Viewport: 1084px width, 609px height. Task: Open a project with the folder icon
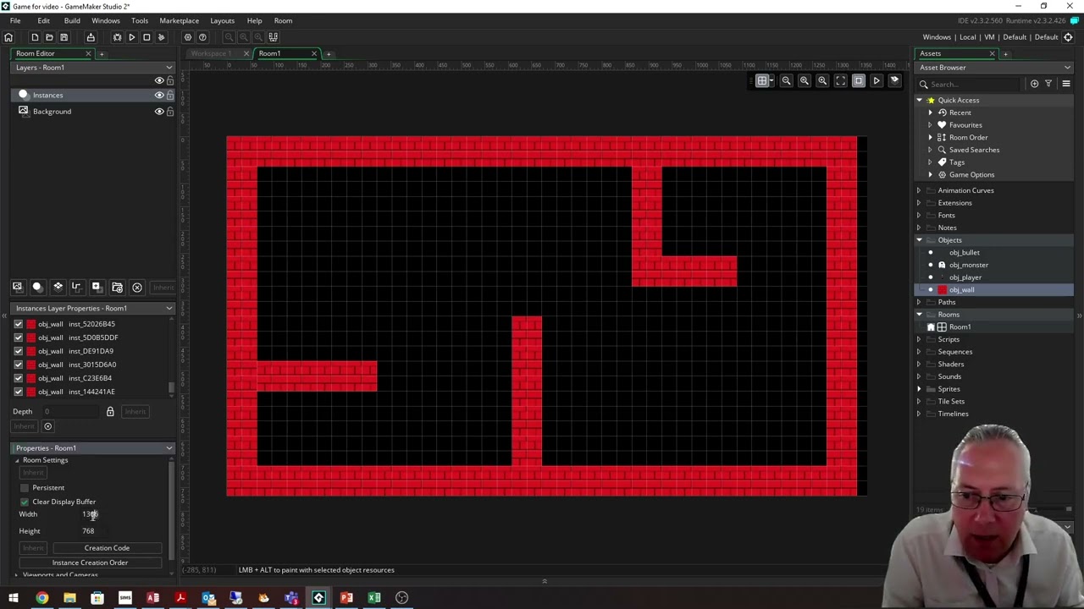point(49,37)
